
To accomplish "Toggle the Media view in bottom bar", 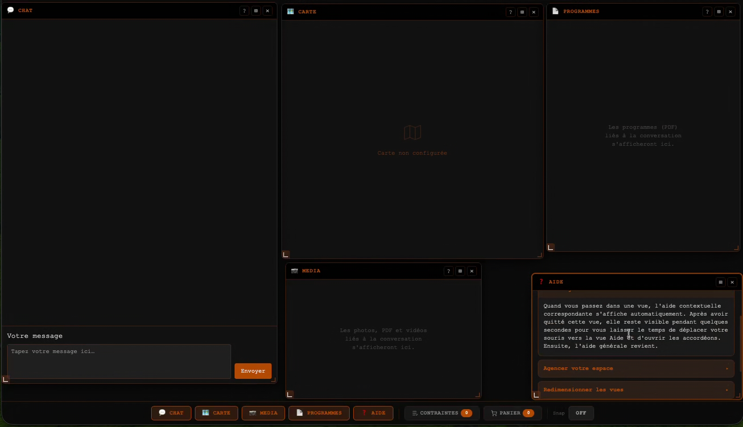I will [263, 413].
